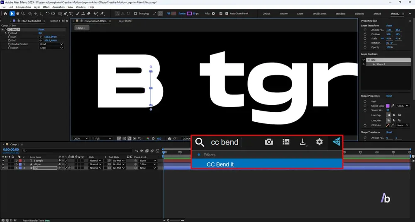Open the Fill Color type dropdown None
The width and height of the screenshot is (415, 222).
point(403,125)
